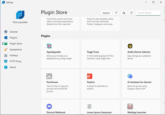Select the AppUpgrader plugin title
Image resolution: width=165 pixels, height=115 pixels.
point(54,52)
